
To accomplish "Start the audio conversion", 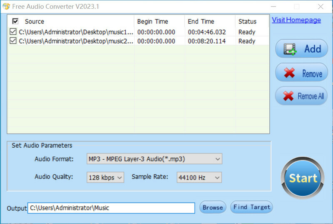I will pyautogui.click(x=303, y=178).
